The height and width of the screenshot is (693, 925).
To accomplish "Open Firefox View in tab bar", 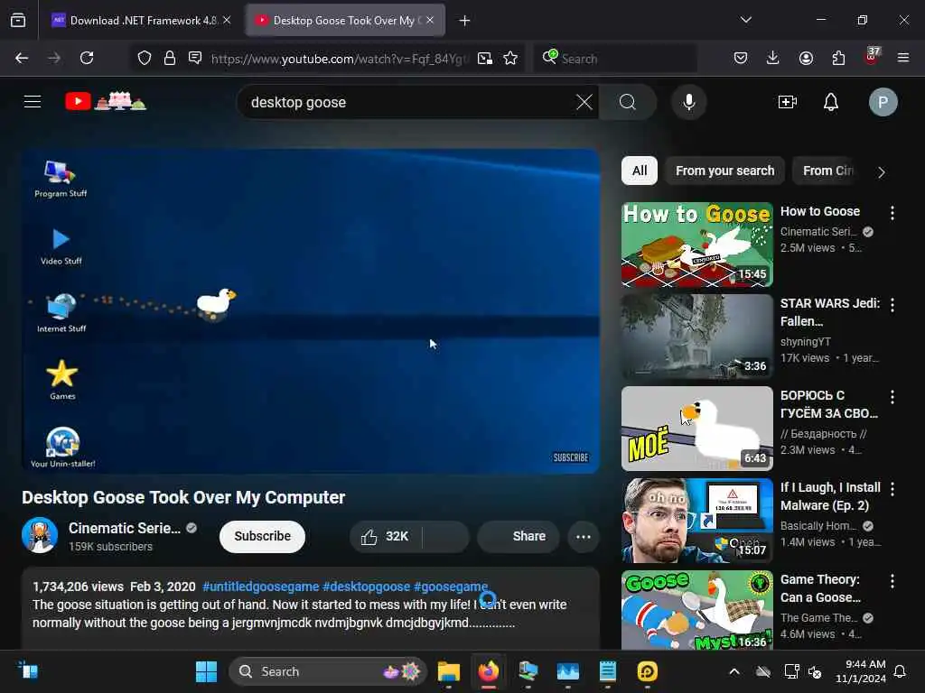I will click(x=18, y=20).
